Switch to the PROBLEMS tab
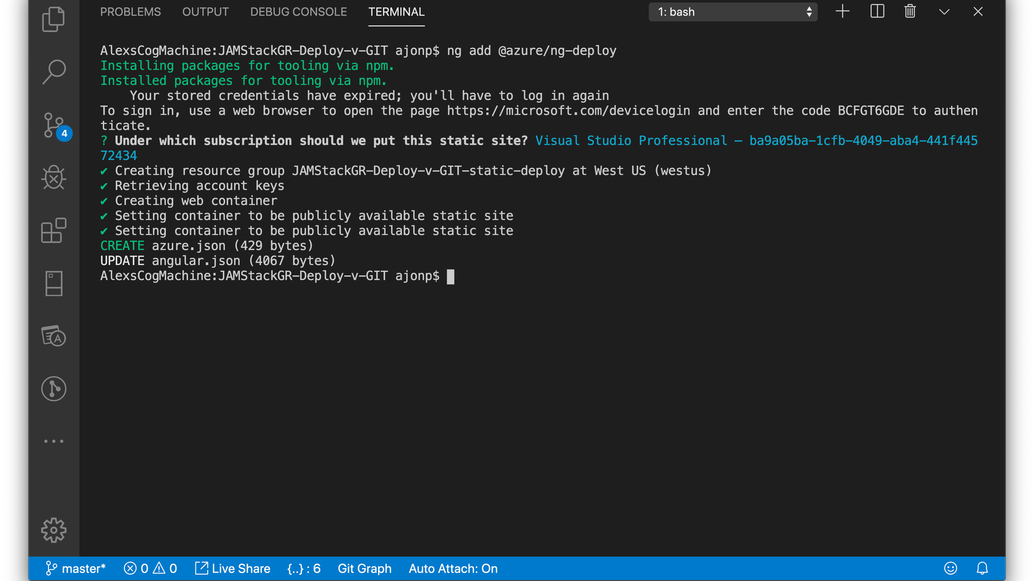The height and width of the screenshot is (581, 1034). (130, 12)
